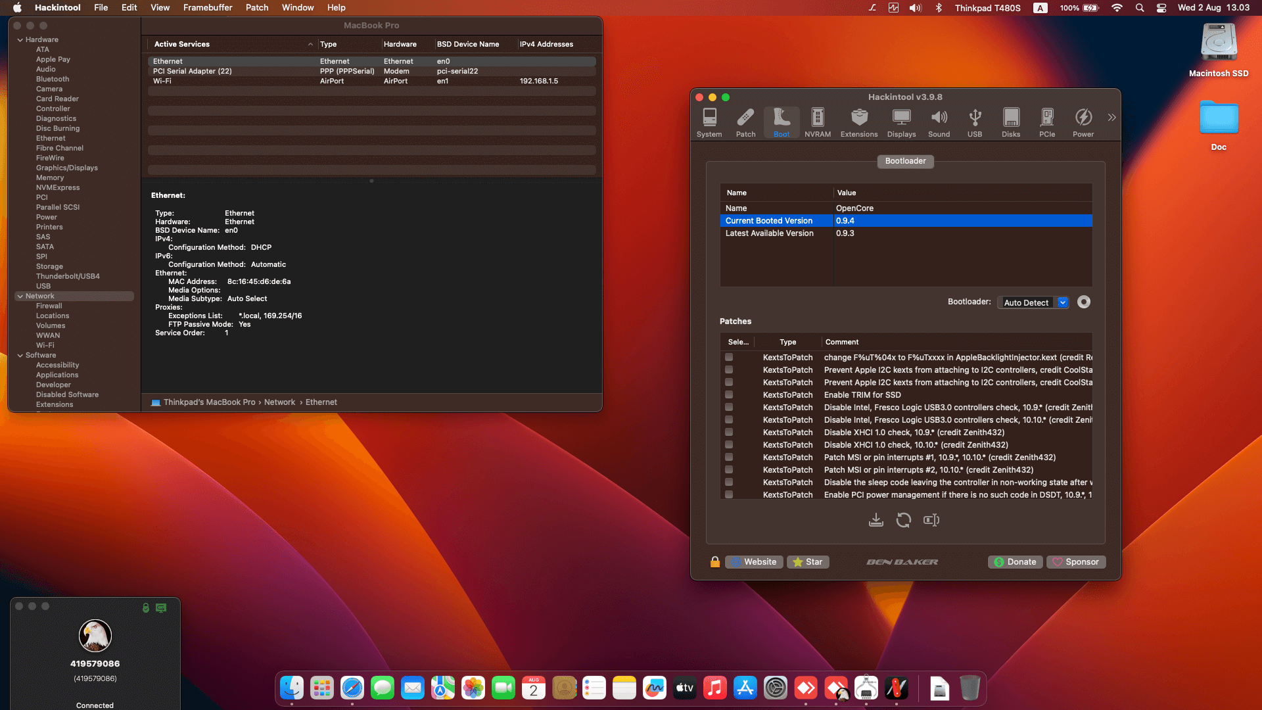
Task: Open Safari from the Dock
Action: click(x=352, y=688)
